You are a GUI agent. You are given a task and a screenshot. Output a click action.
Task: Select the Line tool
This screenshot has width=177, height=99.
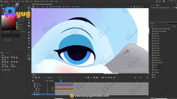point(29,29)
